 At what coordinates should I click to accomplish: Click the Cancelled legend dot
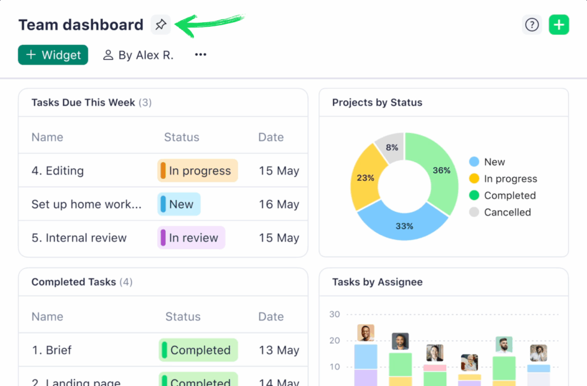pos(474,212)
